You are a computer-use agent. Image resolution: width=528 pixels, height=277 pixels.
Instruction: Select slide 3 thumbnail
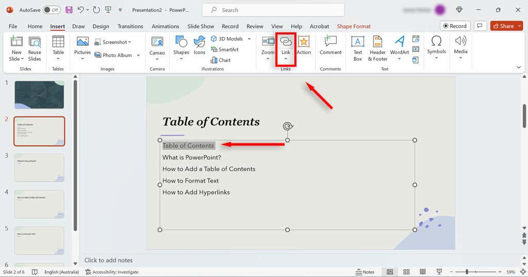coord(39,168)
